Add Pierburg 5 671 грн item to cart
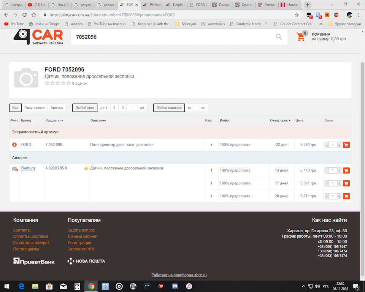The image size is (365, 292). point(346,196)
